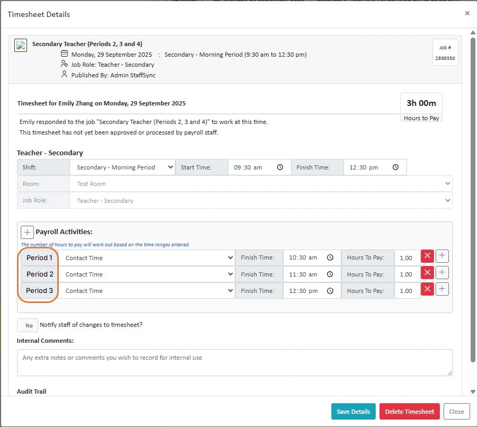Click the plus icon in Payroll Activities header

(x=26, y=232)
